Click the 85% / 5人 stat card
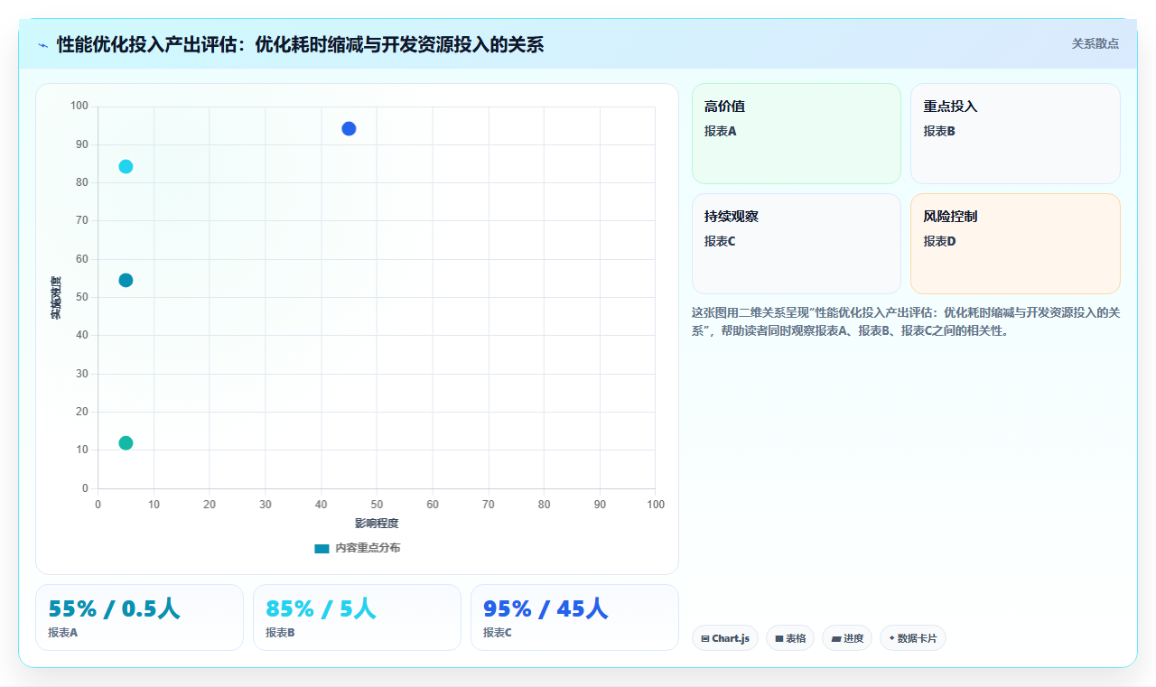The image size is (1156, 687). (x=357, y=617)
